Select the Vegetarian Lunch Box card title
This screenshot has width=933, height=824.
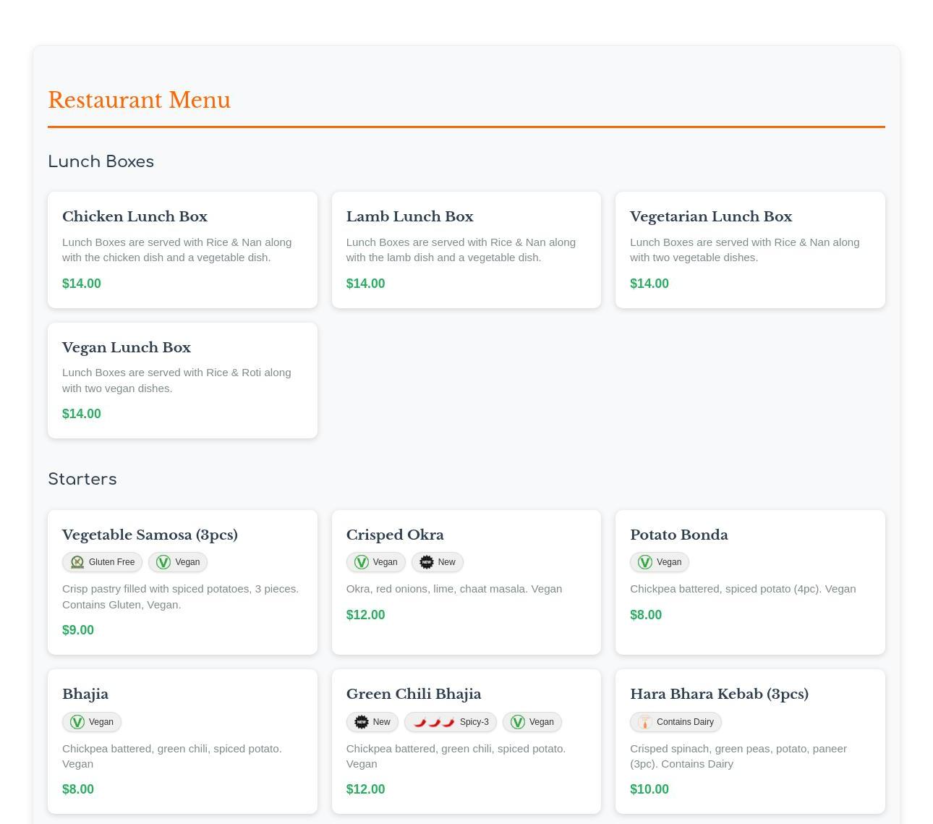(x=710, y=216)
